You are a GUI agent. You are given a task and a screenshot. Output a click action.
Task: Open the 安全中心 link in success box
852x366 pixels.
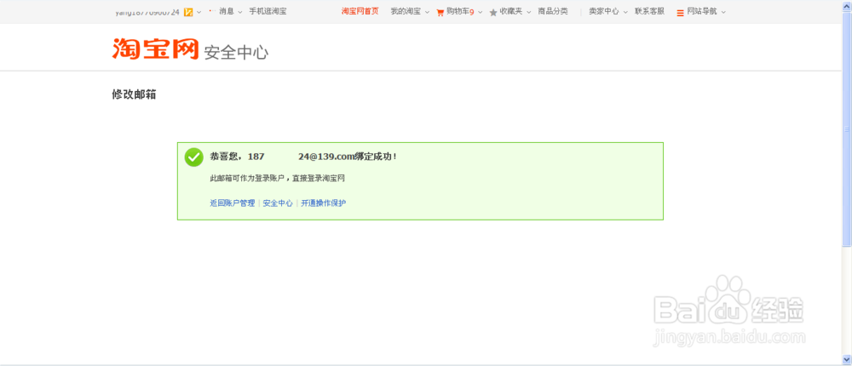click(278, 203)
